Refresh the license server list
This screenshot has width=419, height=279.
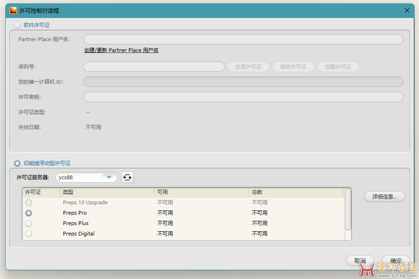128,177
